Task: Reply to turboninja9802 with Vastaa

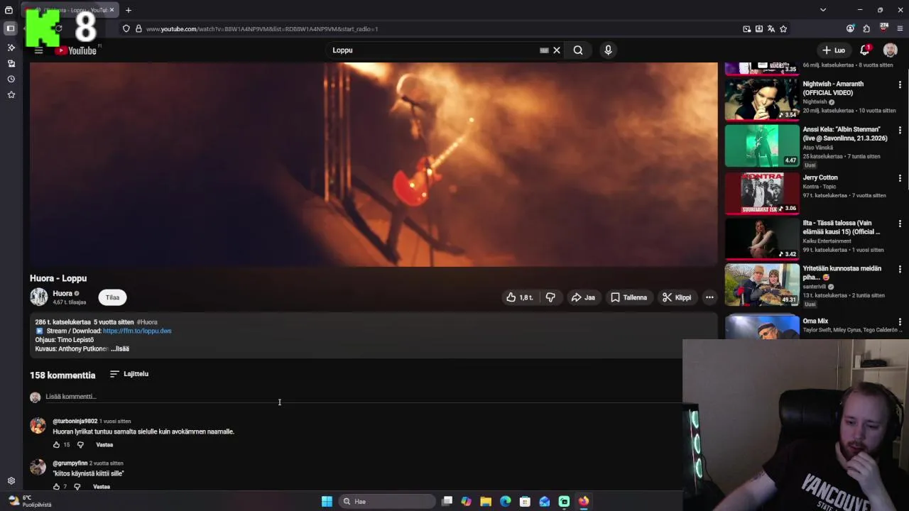Action: 104,445
